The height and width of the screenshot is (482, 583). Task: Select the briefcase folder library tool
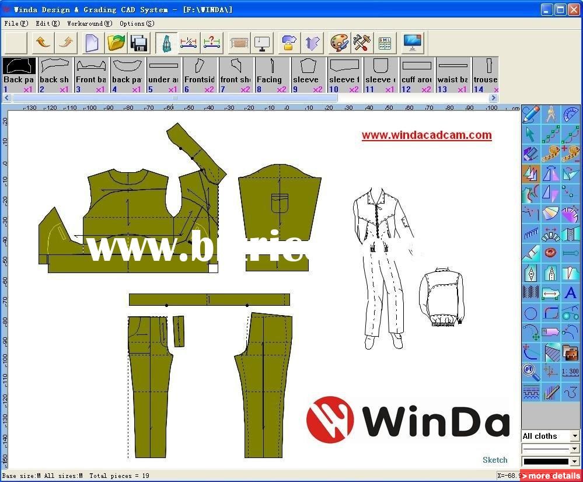click(x=571, y=352)
